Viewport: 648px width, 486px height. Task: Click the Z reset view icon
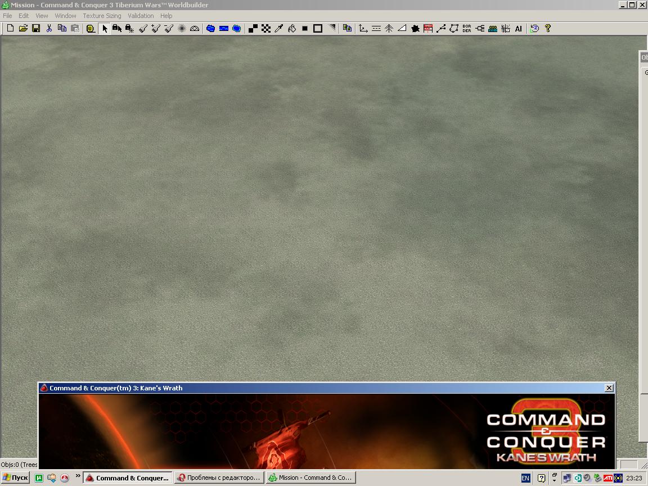click(x=535, y=28)
